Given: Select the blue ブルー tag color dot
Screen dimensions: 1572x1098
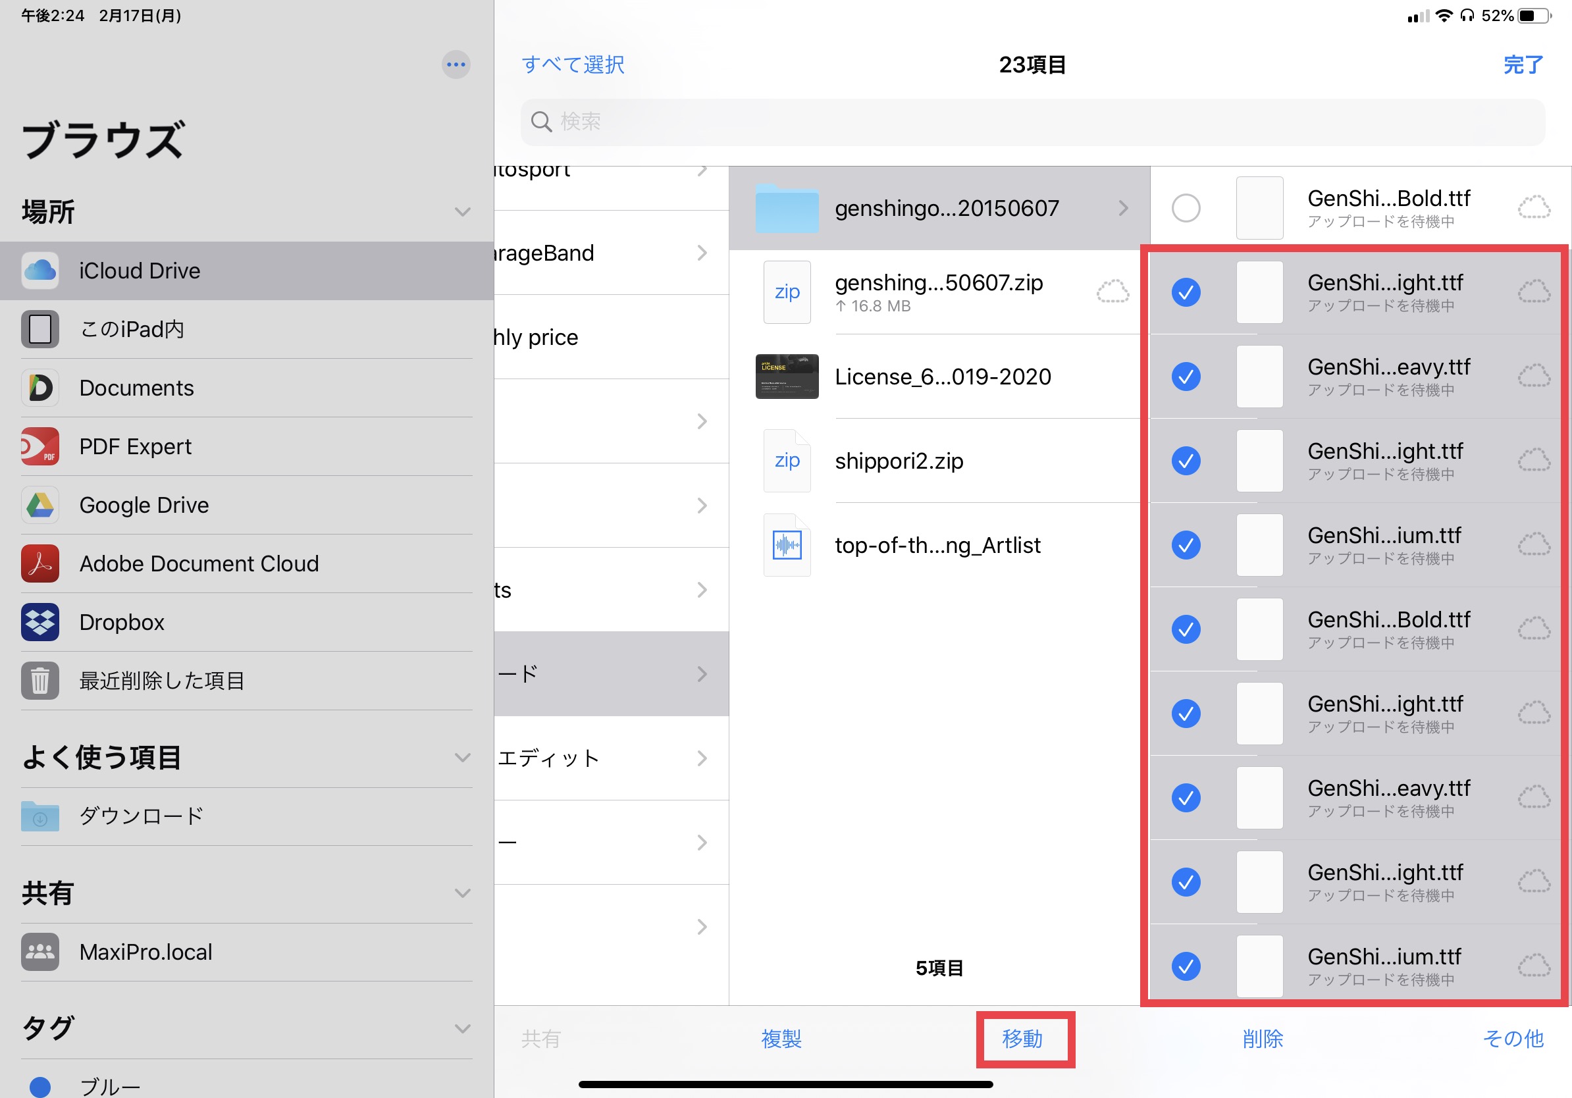Looking at the screenshot, I should click(x=39, y=1086).
